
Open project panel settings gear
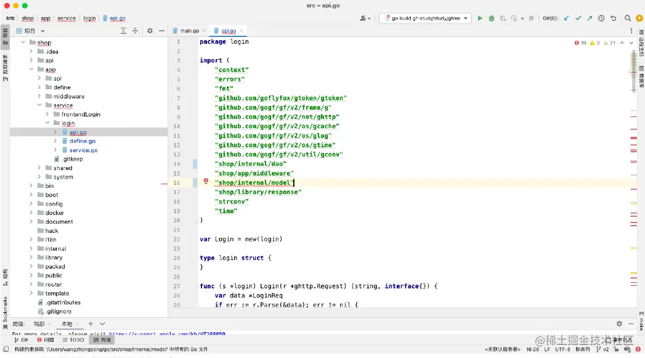tap(150, 31)
